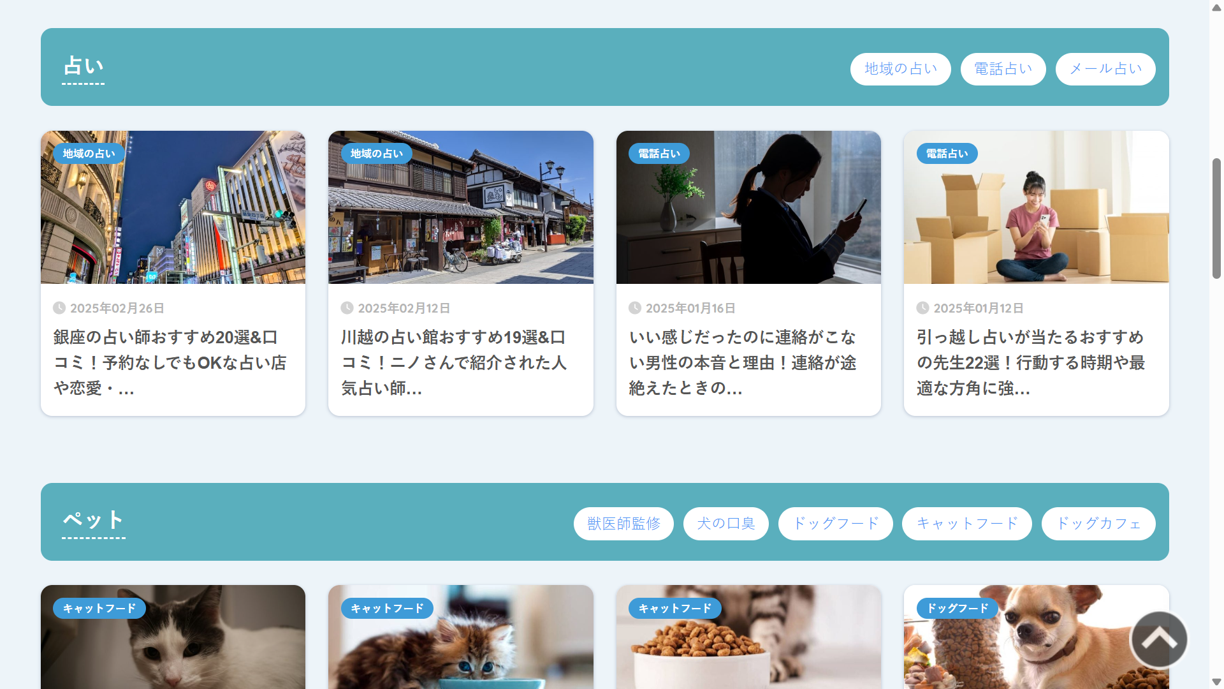Select the メール占い category pill
1224x689 pixels.
pos(1105,69)
